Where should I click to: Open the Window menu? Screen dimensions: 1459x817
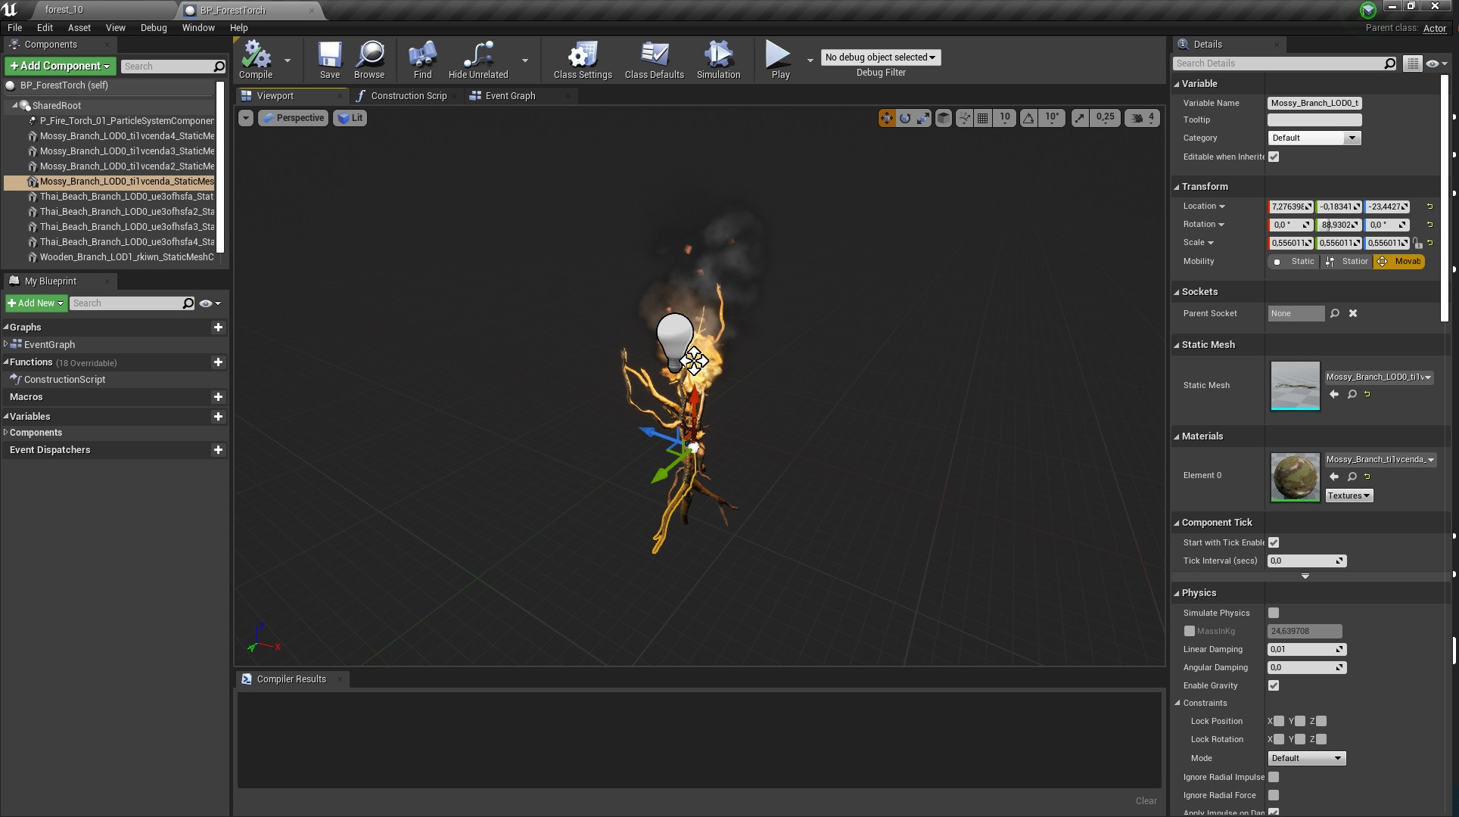(198, 27)
